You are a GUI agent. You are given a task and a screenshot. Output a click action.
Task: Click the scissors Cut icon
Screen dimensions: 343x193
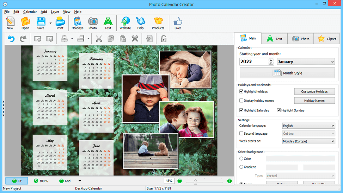(99, 39)
